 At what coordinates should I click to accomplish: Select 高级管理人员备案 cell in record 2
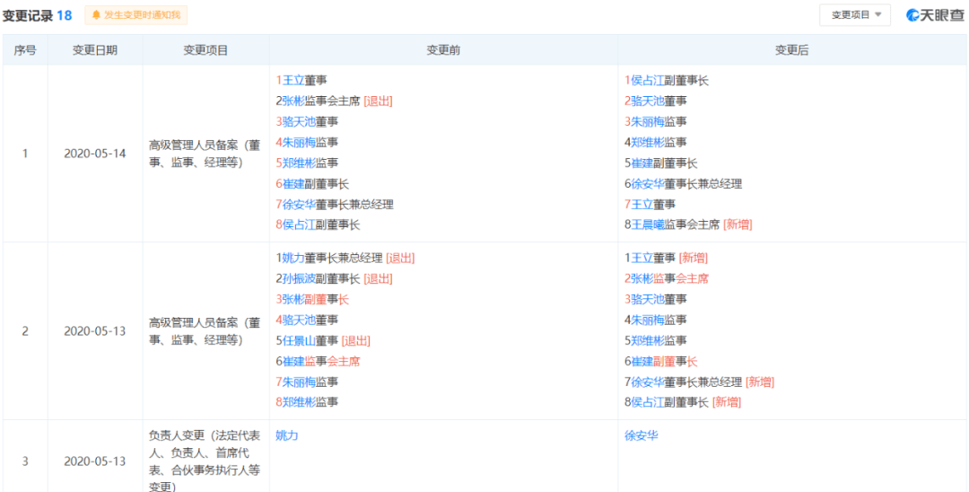[205, 330]
